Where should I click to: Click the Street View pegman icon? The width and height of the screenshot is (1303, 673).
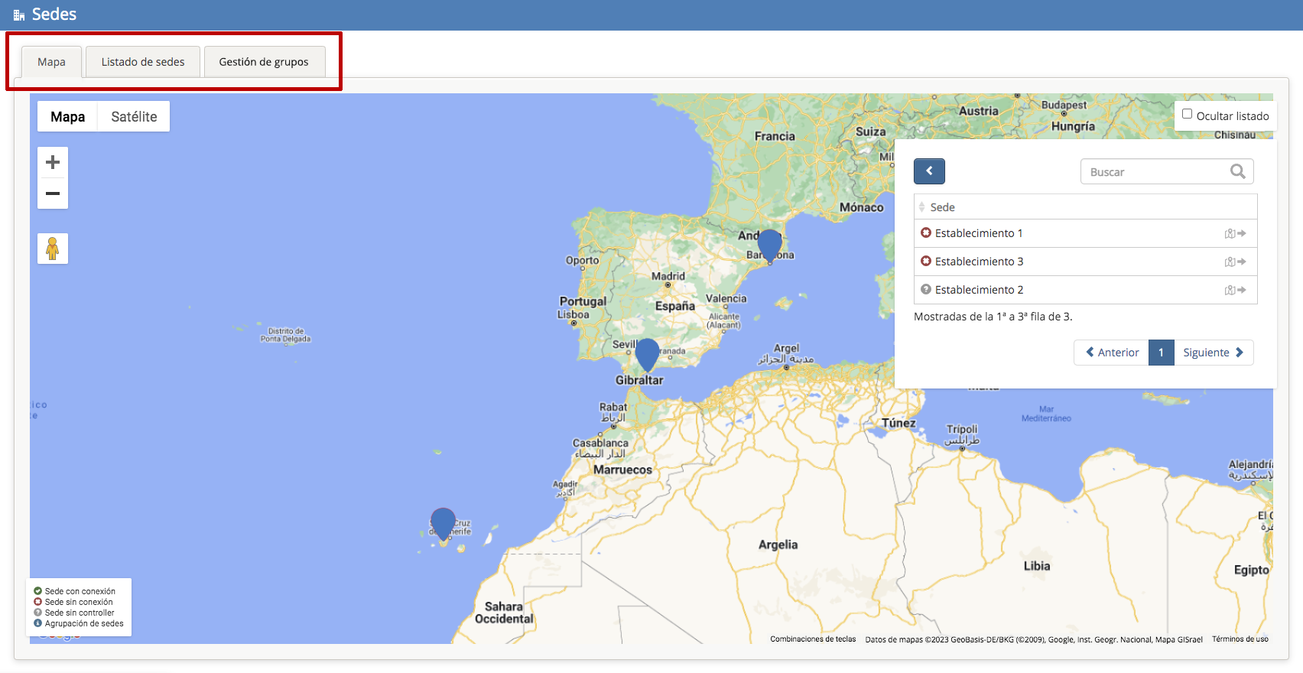coord(53,249)
